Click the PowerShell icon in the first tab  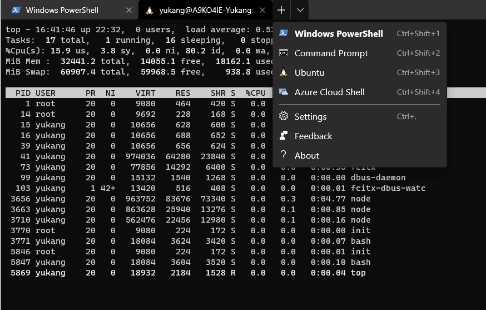pos(16,10)
